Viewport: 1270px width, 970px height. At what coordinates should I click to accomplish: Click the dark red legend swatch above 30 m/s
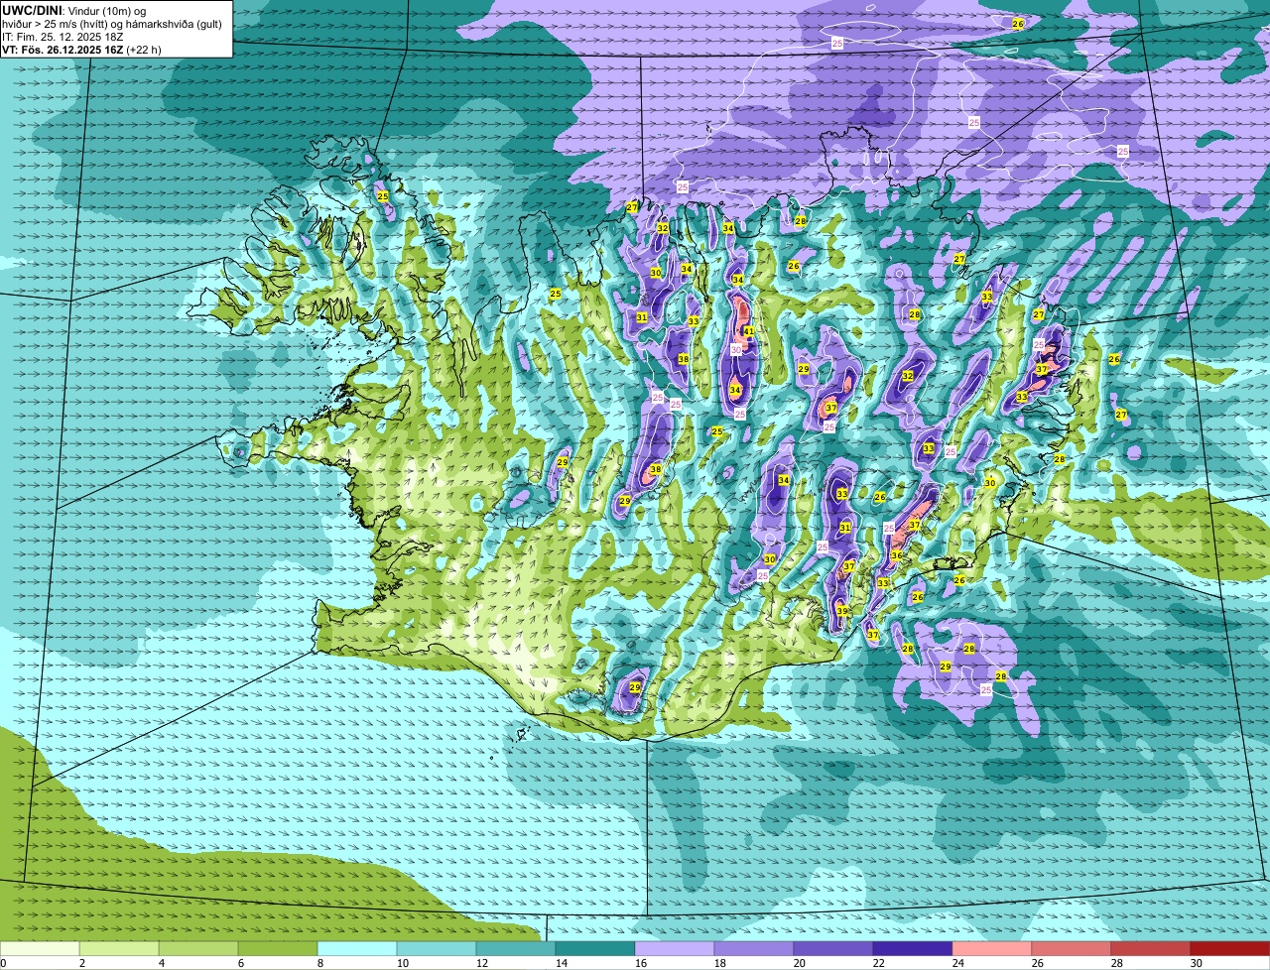point(1230,949)
